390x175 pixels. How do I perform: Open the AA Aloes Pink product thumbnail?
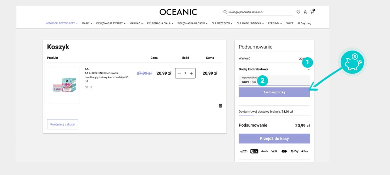(64, 85)
